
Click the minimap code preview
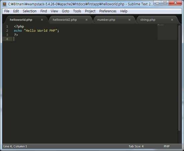[x=167, y=32]
